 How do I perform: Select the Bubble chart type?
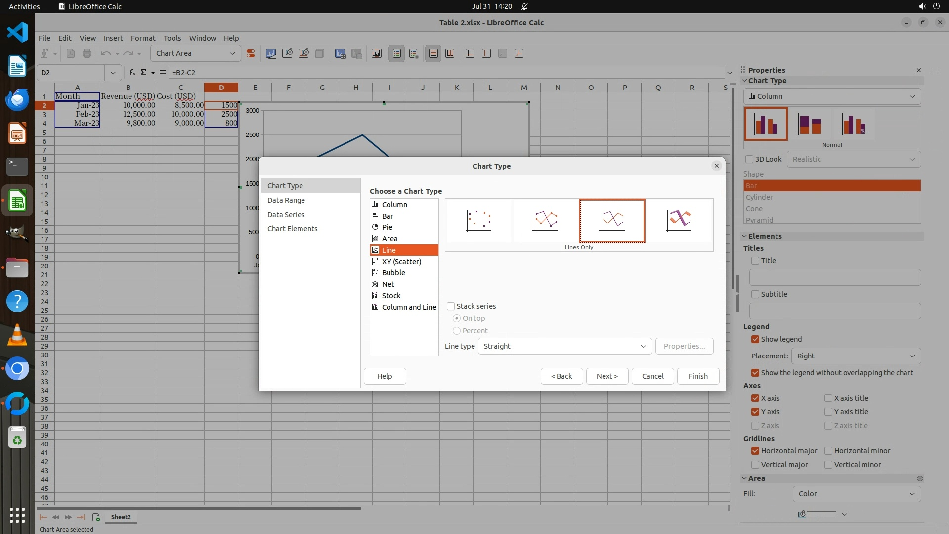click(x=393, y=273)
